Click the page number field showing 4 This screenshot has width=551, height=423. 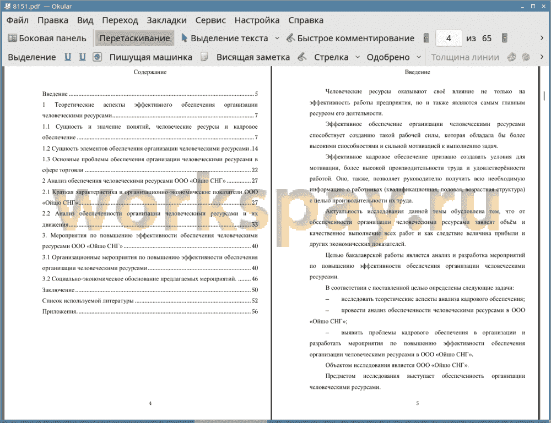coord(449,39)
